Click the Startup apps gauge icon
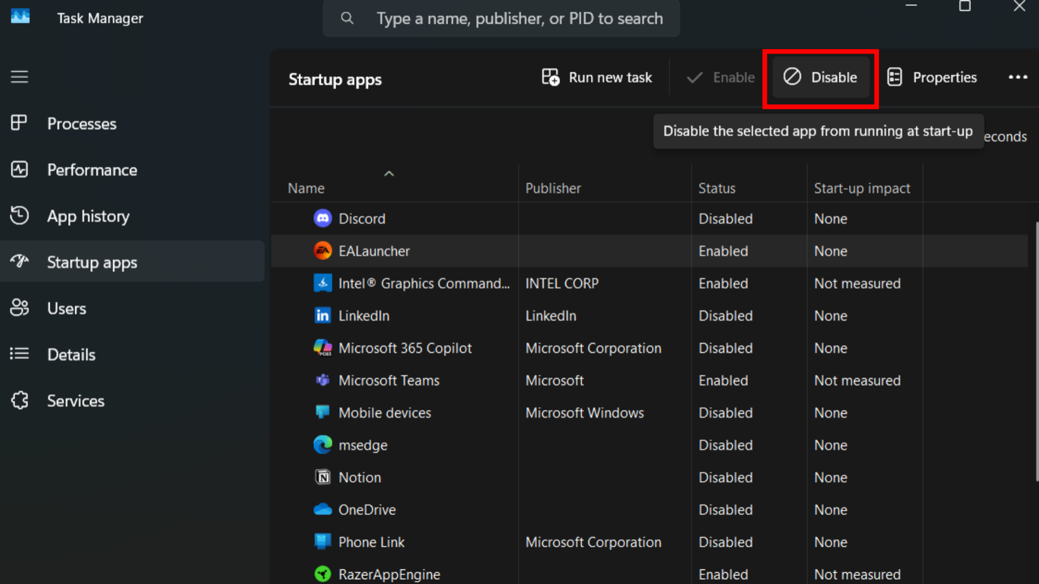Viewport: 1039px width, 584px height. point(19,261)
